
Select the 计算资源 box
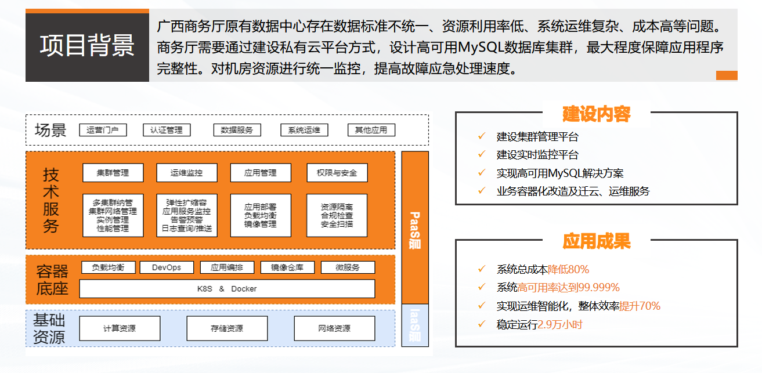point(120,328)
